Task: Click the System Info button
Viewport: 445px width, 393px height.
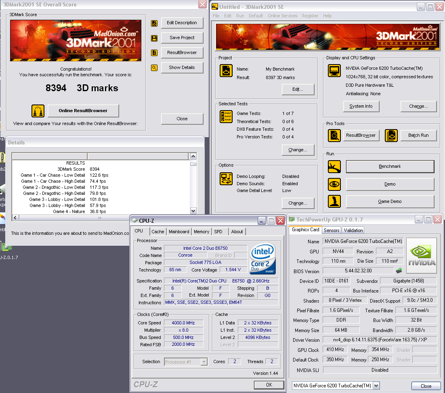Action: [361, 107]
